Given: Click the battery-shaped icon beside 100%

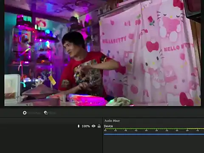Looking at the screenshot, I should click(x=79, y=126).
